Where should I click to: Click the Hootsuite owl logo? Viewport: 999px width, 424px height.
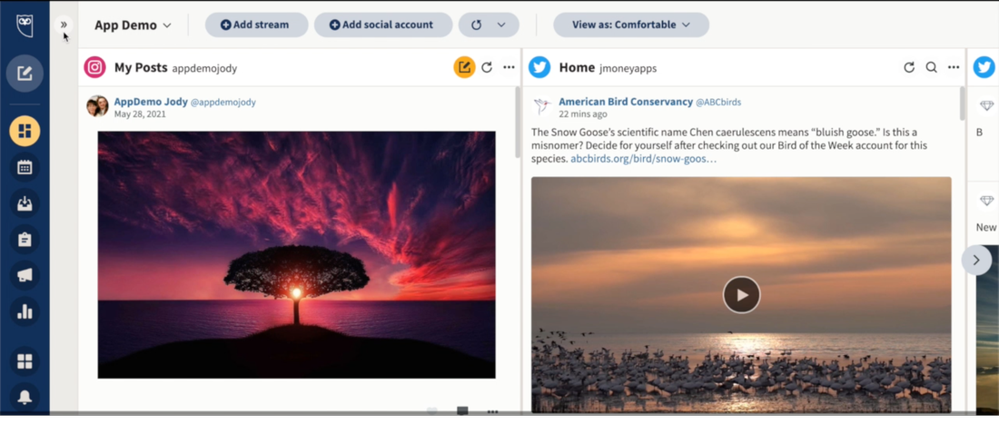[x=25, y=25]
